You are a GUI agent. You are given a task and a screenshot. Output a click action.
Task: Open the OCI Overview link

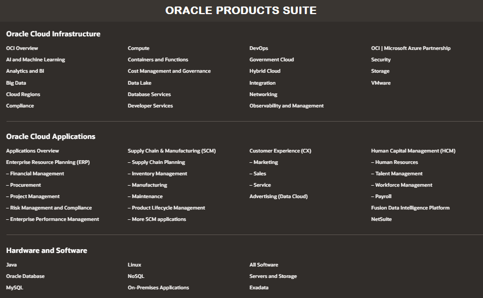(x=22, y=48)
